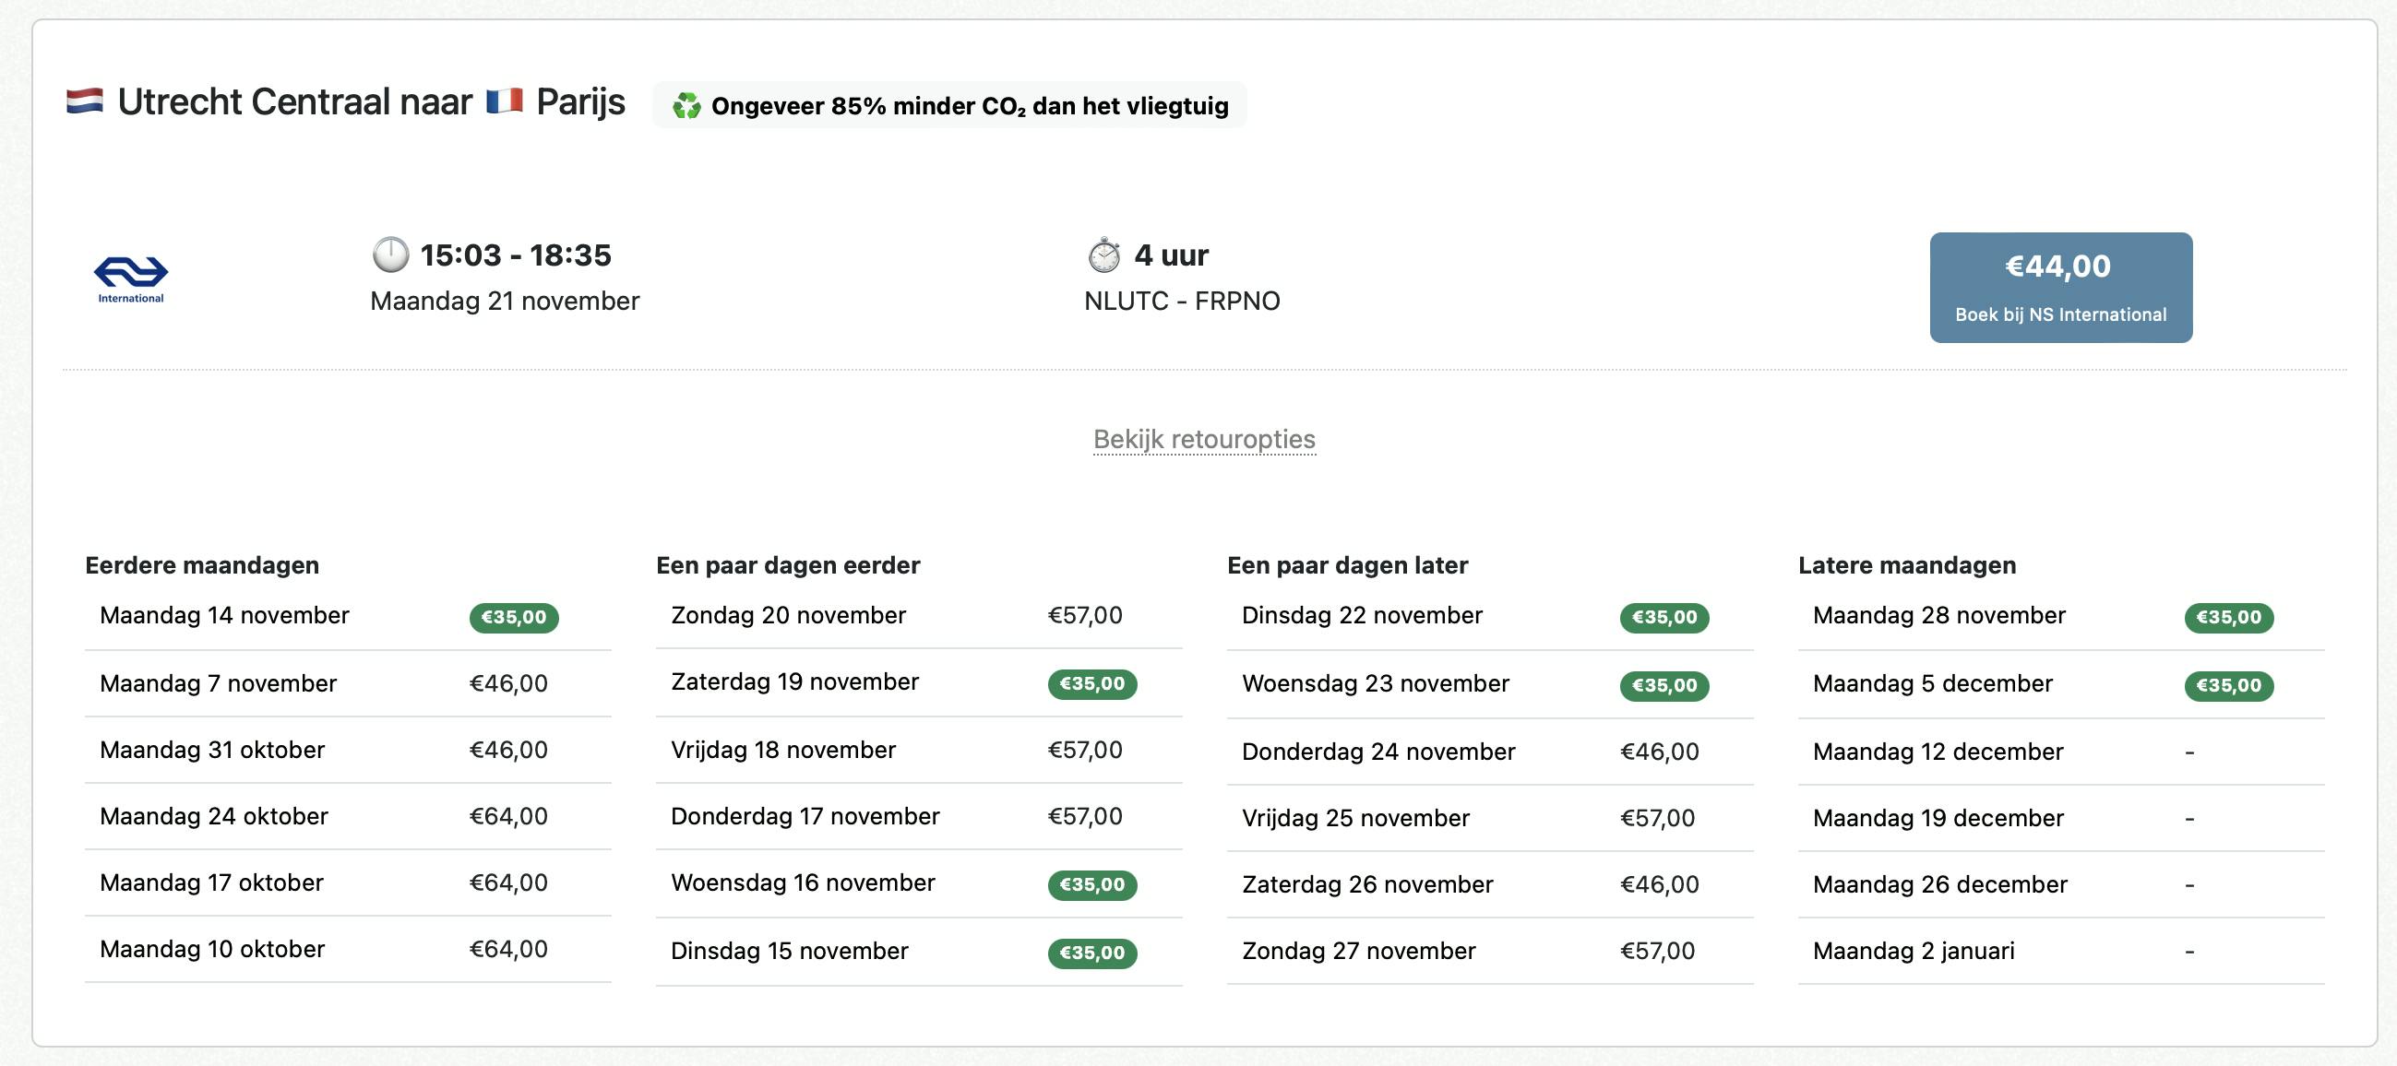2397x1066 pixels.
Task: Click the stopwatch icon showing 4 uur
Action: 1103,253
